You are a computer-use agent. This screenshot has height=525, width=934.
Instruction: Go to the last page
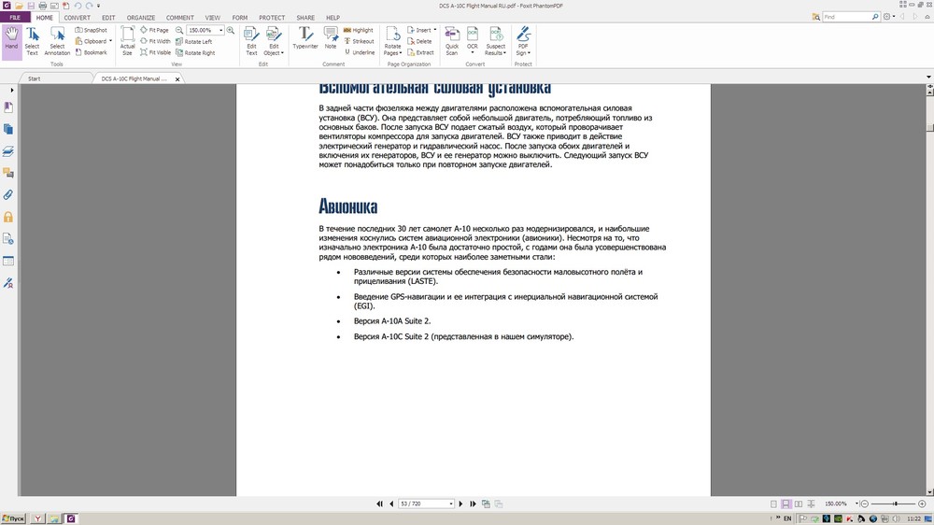(x=473, y=504)
